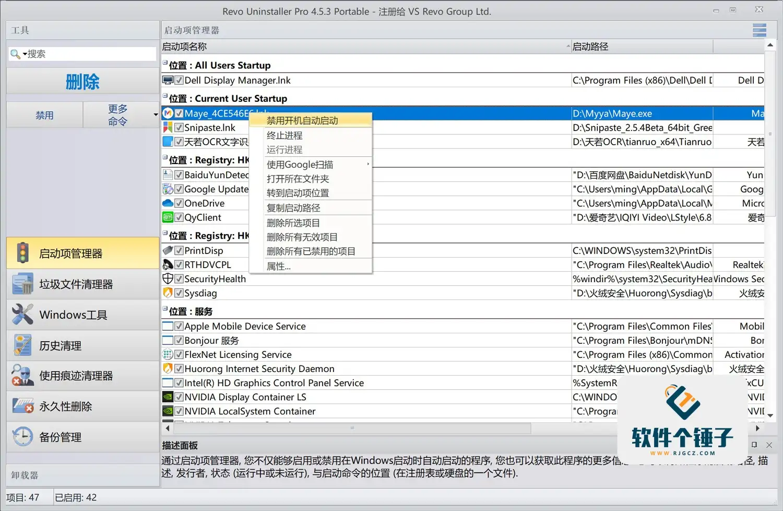Click the Google Update entry icon
The width and height of the screenshot is (783, 511).
[x=168, y=189]
